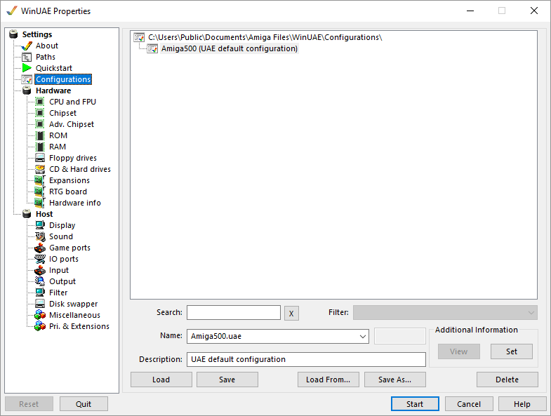This screenshot has height=416, width=551.
Task: Click the Set additional information button
Action: point(512,351)
